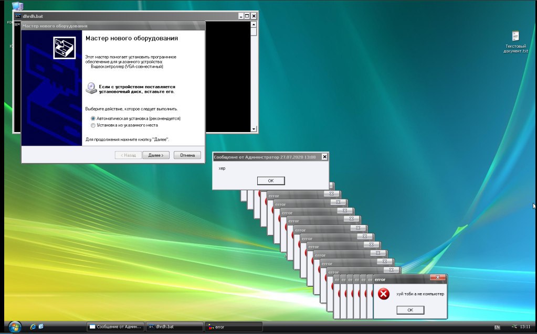Click the CD disc icon in the wizard
Screen dimensions: 537x334
click(91, 88)
